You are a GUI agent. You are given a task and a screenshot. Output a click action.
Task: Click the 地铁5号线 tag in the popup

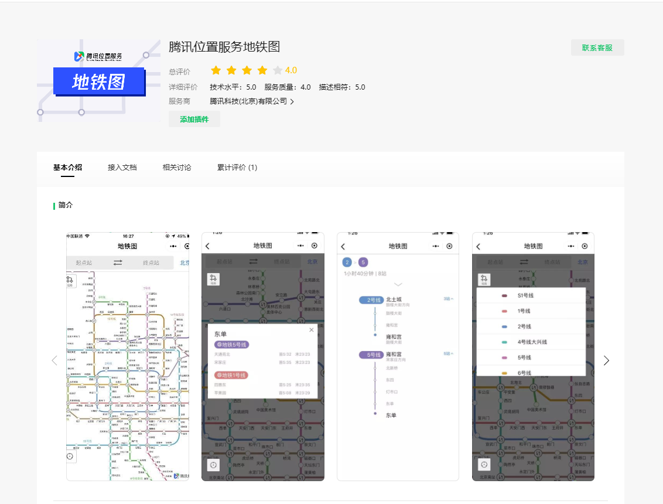[232, 345]
